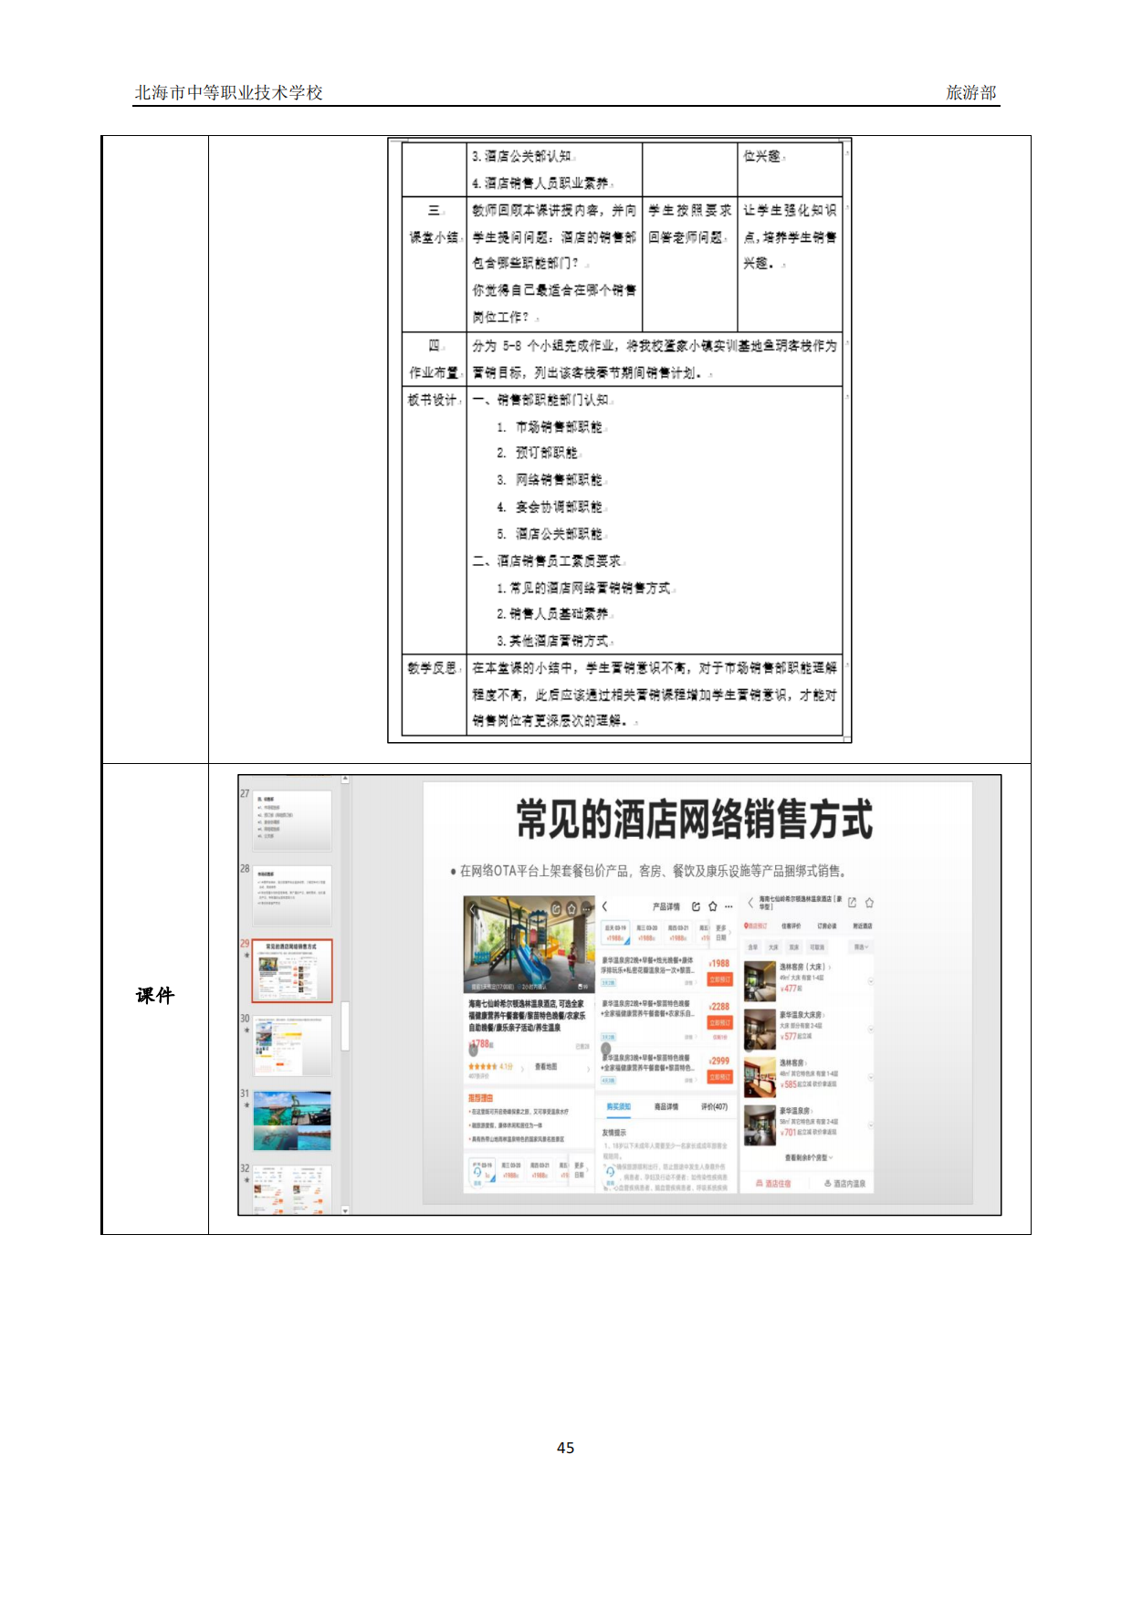
Task: Click the line 4. 宴会协调部职能
Action: pyautogui.click(x=550, y=507)
